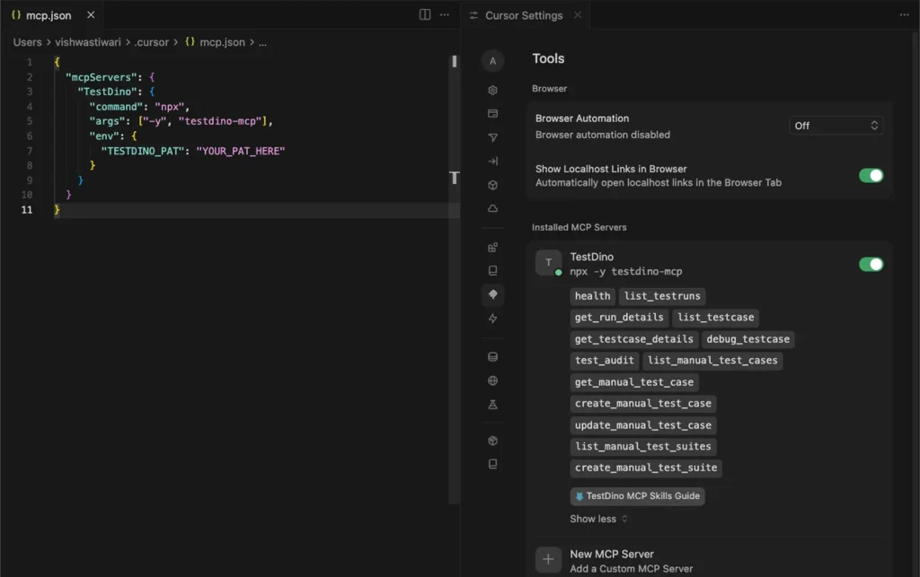Image resolution: width=920 pixels, height=577 pixels.
Task: Open the flask beta icon in settings sidebar
Action: (x=492, y=405)
